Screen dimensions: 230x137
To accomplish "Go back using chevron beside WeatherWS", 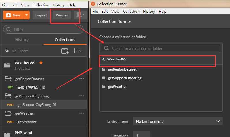I will click(104, 59).
